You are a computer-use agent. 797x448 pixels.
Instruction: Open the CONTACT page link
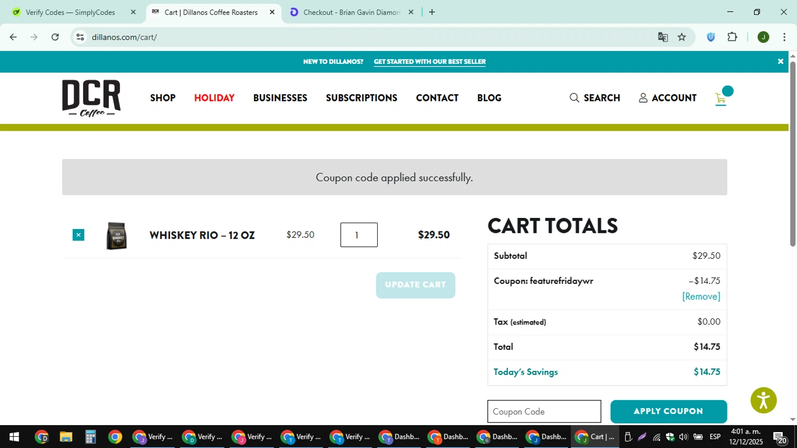click(x=437, y=98)
